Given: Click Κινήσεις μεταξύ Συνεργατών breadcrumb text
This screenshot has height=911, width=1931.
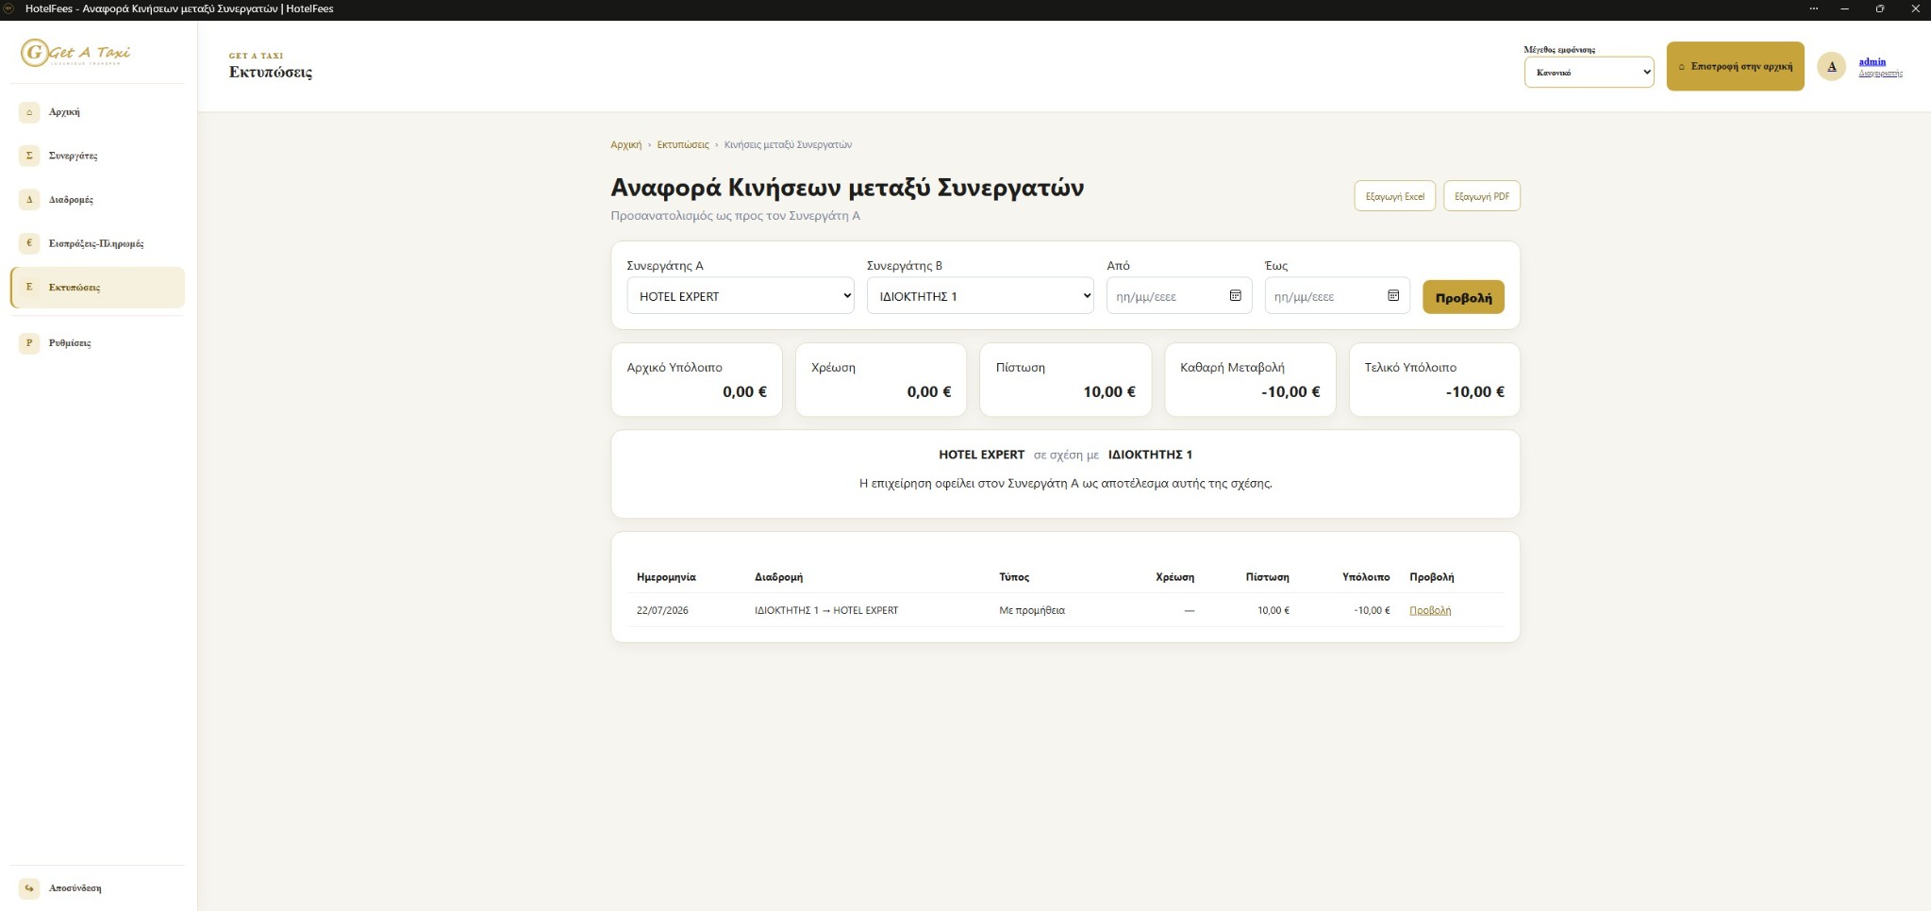Looking at the screenshot, I should 788,145.
